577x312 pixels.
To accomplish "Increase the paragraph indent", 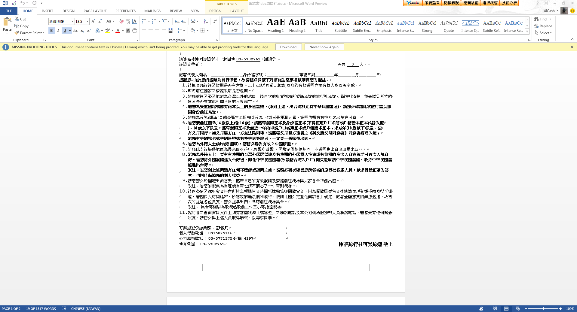I will pos(184,21).
